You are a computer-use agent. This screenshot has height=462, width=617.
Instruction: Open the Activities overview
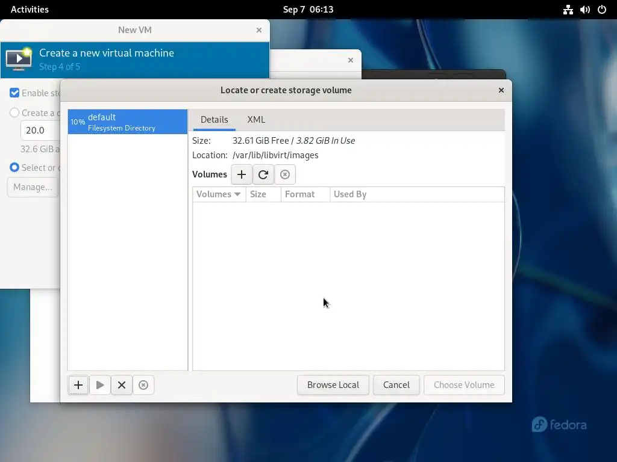(30, 10)
